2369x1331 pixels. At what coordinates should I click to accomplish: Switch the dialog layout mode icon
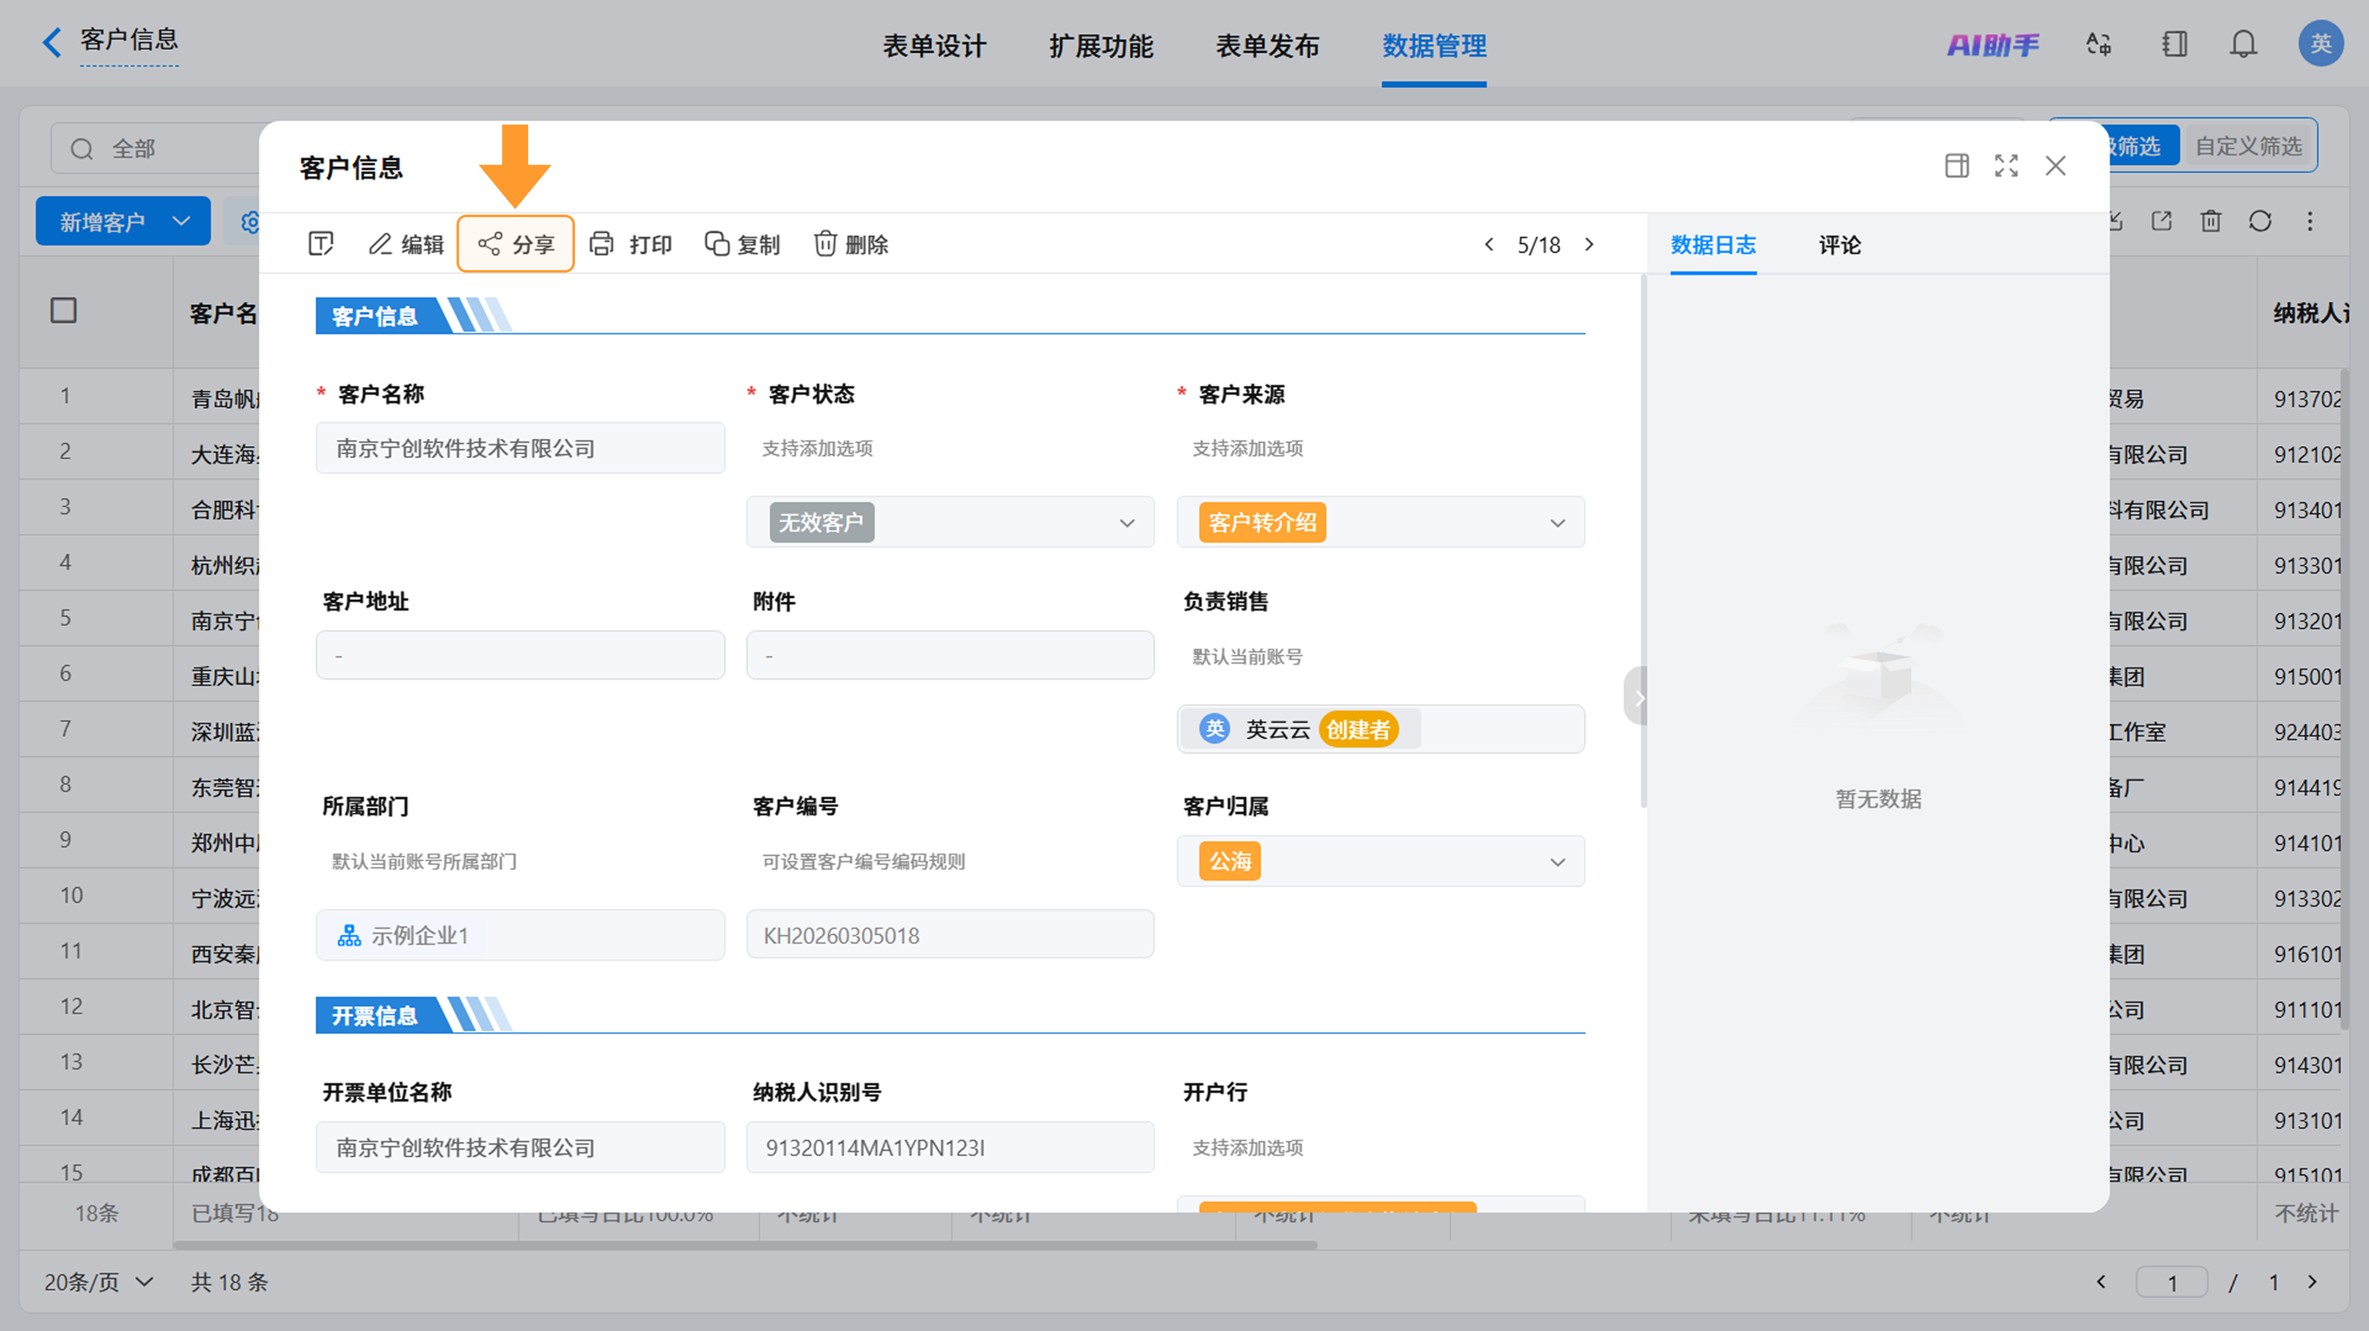tap(1957, 165)
